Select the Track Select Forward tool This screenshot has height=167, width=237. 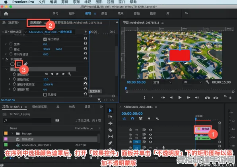(x=110, y=117)
